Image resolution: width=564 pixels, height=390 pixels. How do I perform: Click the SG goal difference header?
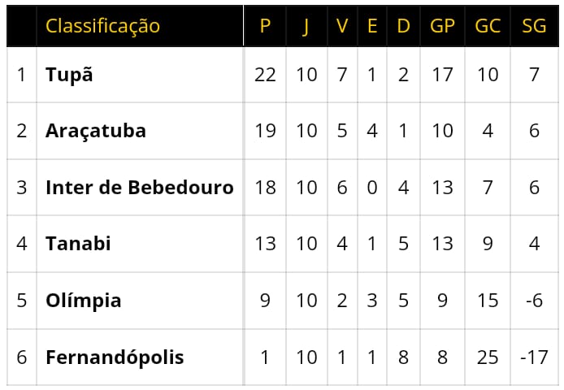(x=534, y=26)
